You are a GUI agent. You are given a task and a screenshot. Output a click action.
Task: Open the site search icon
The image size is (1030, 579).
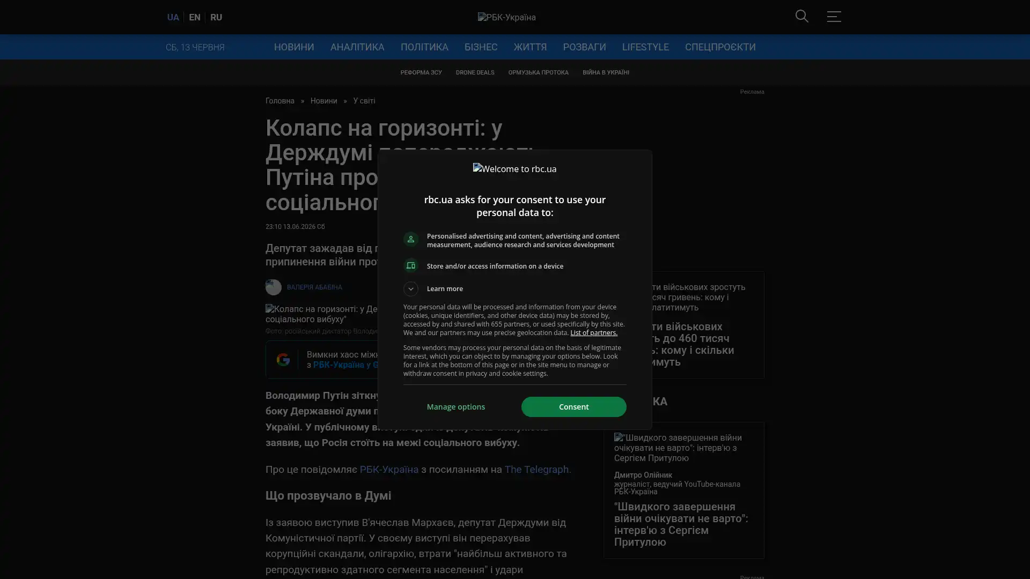[801, 17]
